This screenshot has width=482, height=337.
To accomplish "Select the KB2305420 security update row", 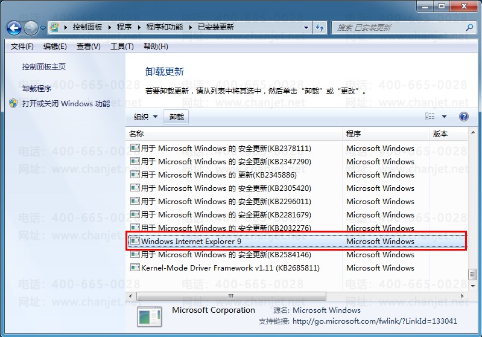I will coord(297,188).
